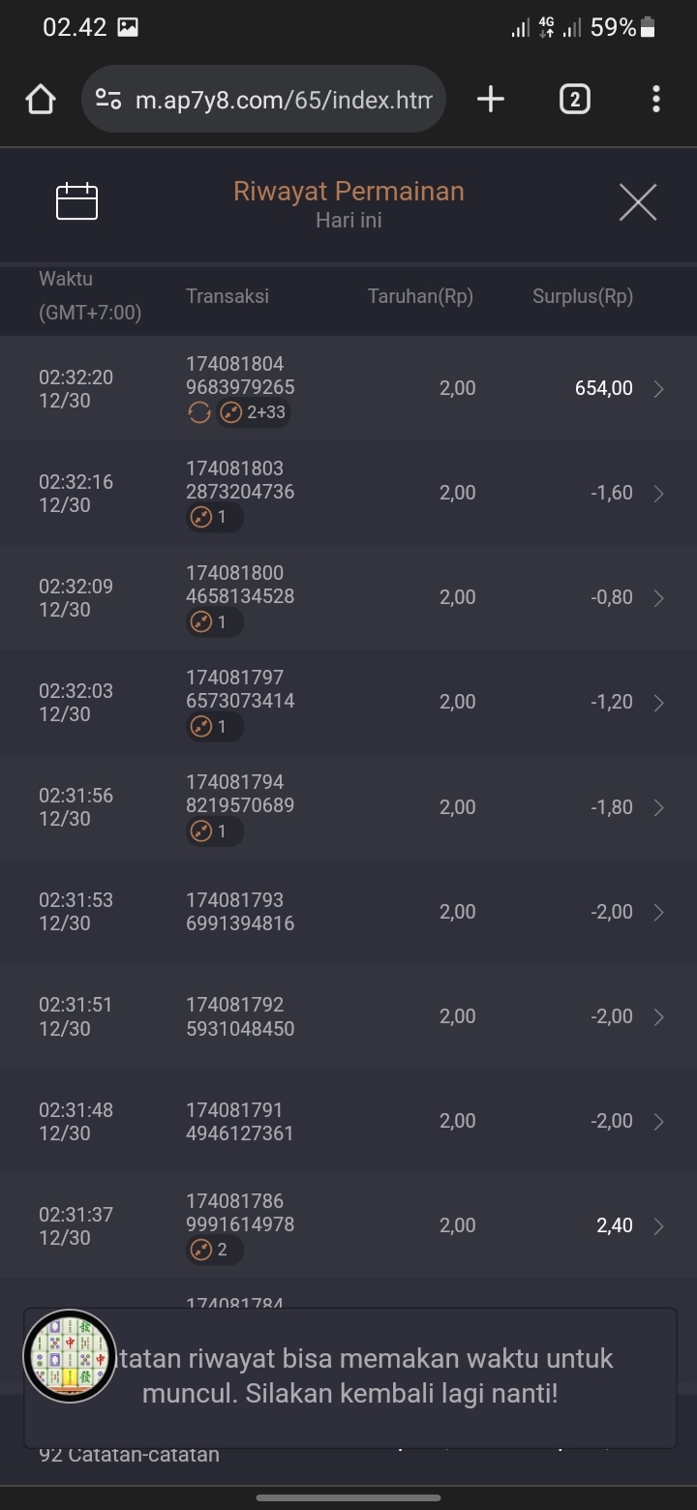Screen dimensions: 697x1510
Task: Tap the browser home icon
Action: (x=41, y=99)
